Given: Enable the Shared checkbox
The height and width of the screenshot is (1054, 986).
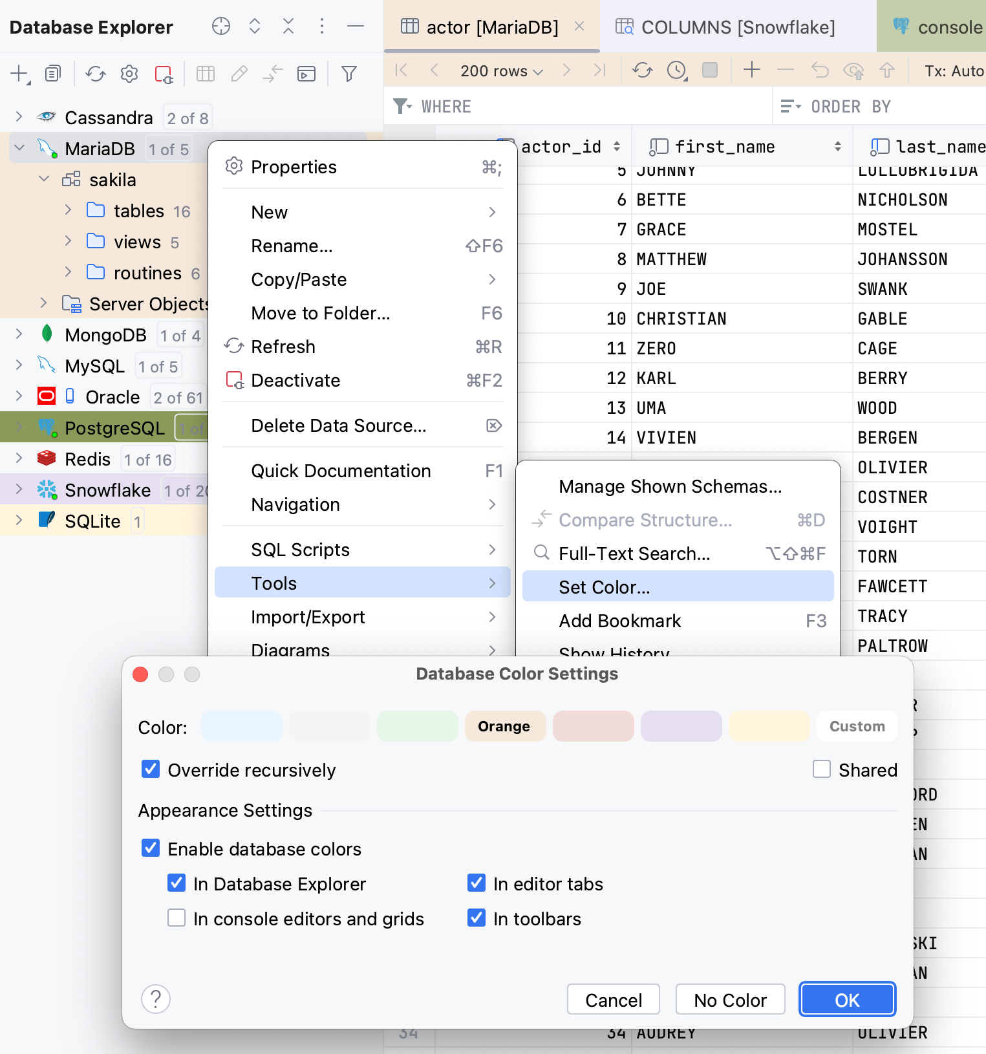Looking at the screenshot, I should 821,769.
